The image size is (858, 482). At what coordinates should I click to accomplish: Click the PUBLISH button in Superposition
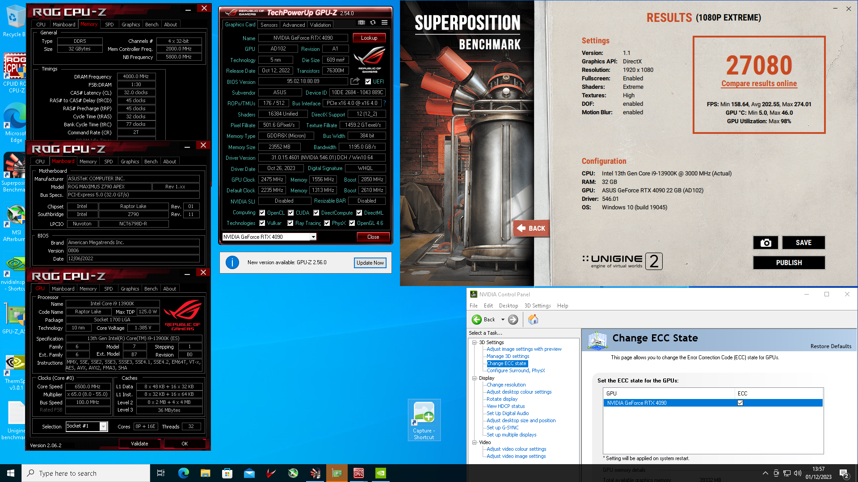click(789, 263)
